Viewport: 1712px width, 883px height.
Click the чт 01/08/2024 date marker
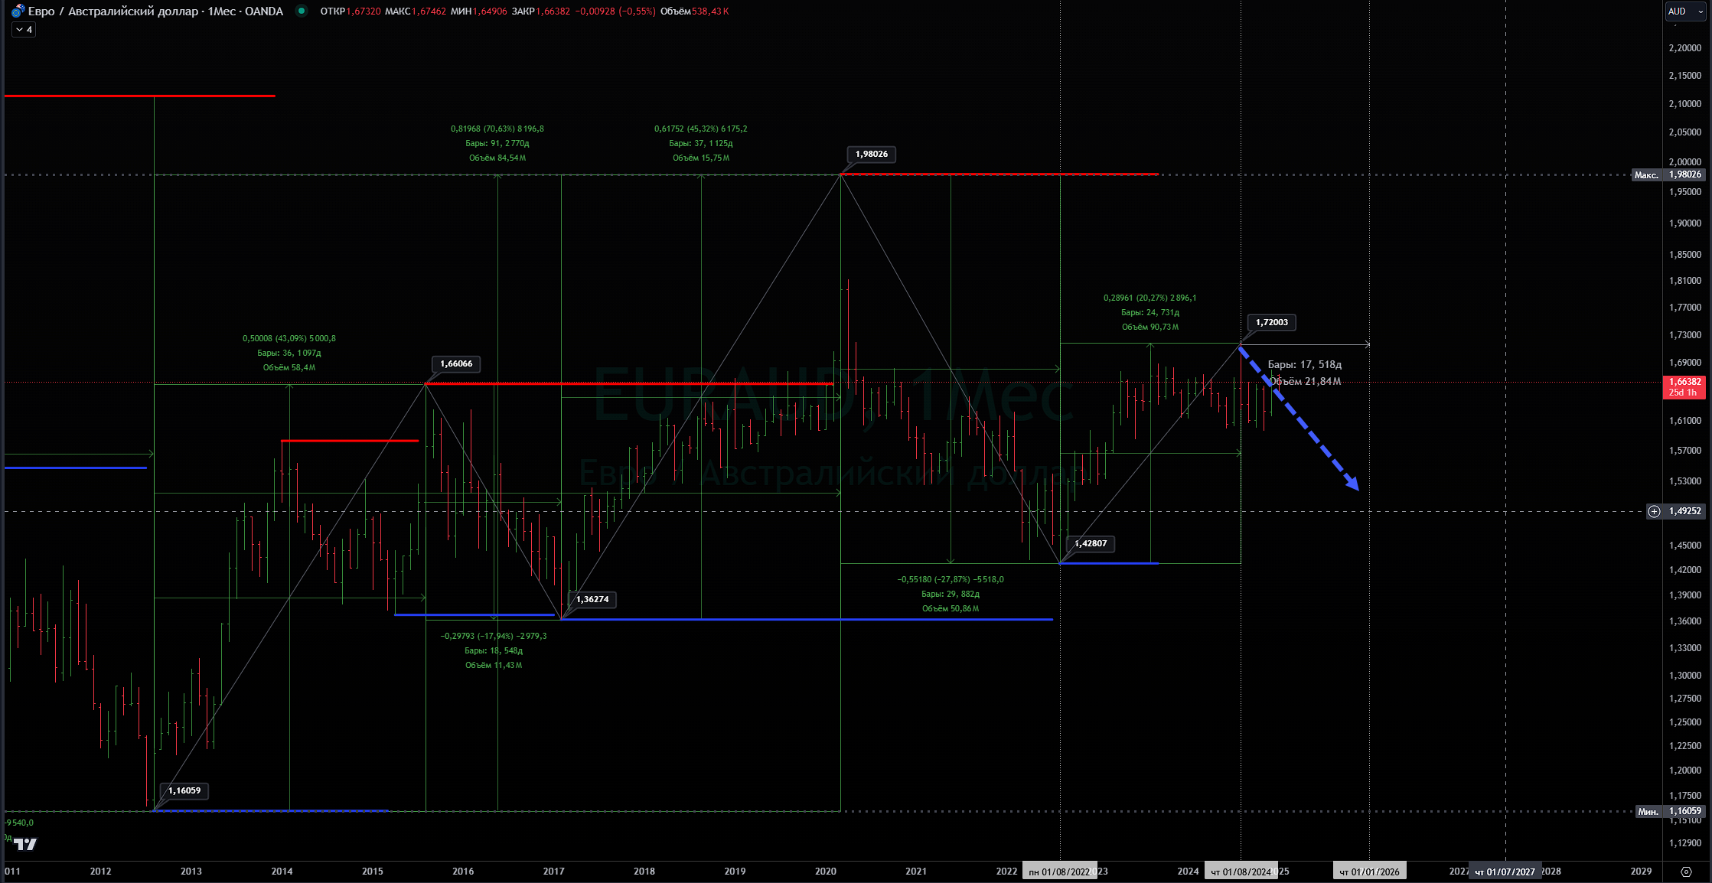[x=1241, y=872]
